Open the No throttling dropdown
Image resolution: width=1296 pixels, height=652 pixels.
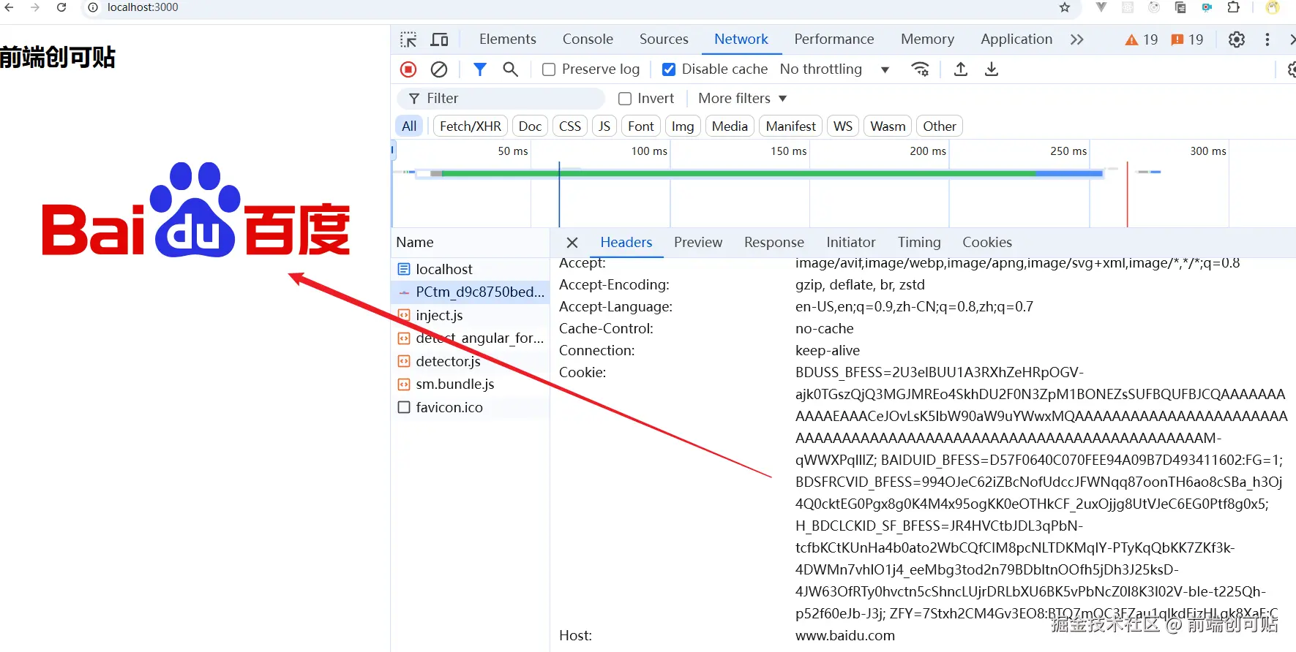(835, 69)
